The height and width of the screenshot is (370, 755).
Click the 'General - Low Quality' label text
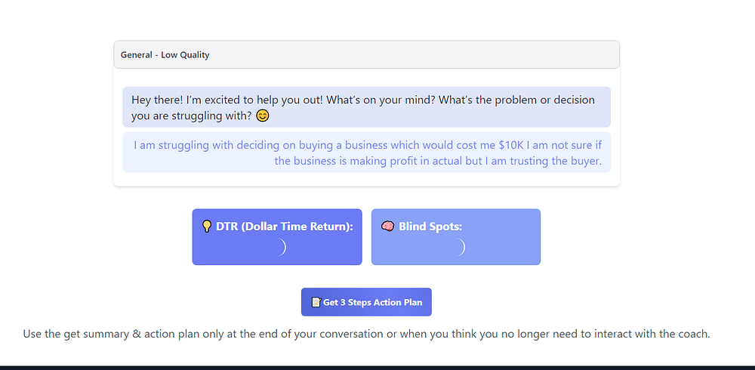[x=165, y=55]
